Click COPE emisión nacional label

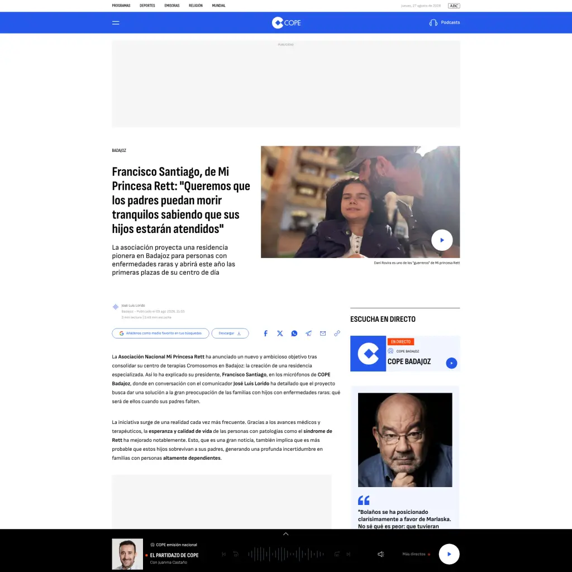pos(176,545)
